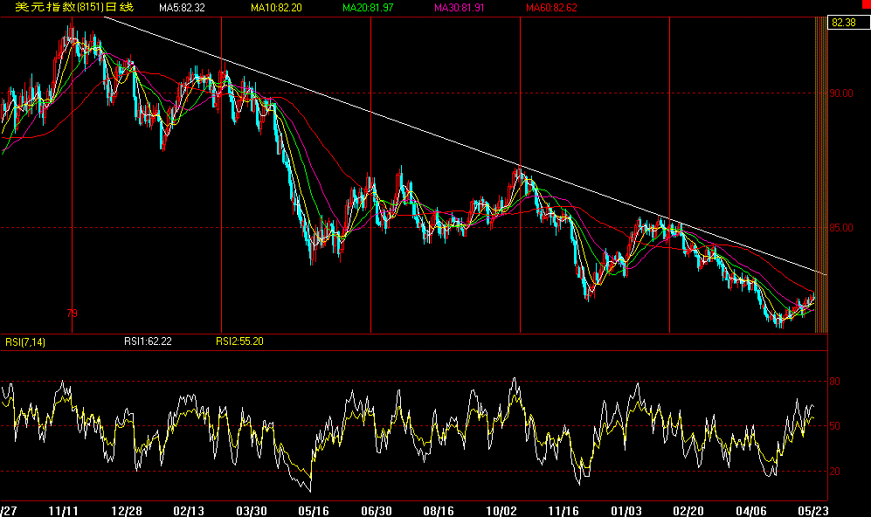871x517 pixels.
Task: Click the RSI 50 level label
Action: pos(834,426)
